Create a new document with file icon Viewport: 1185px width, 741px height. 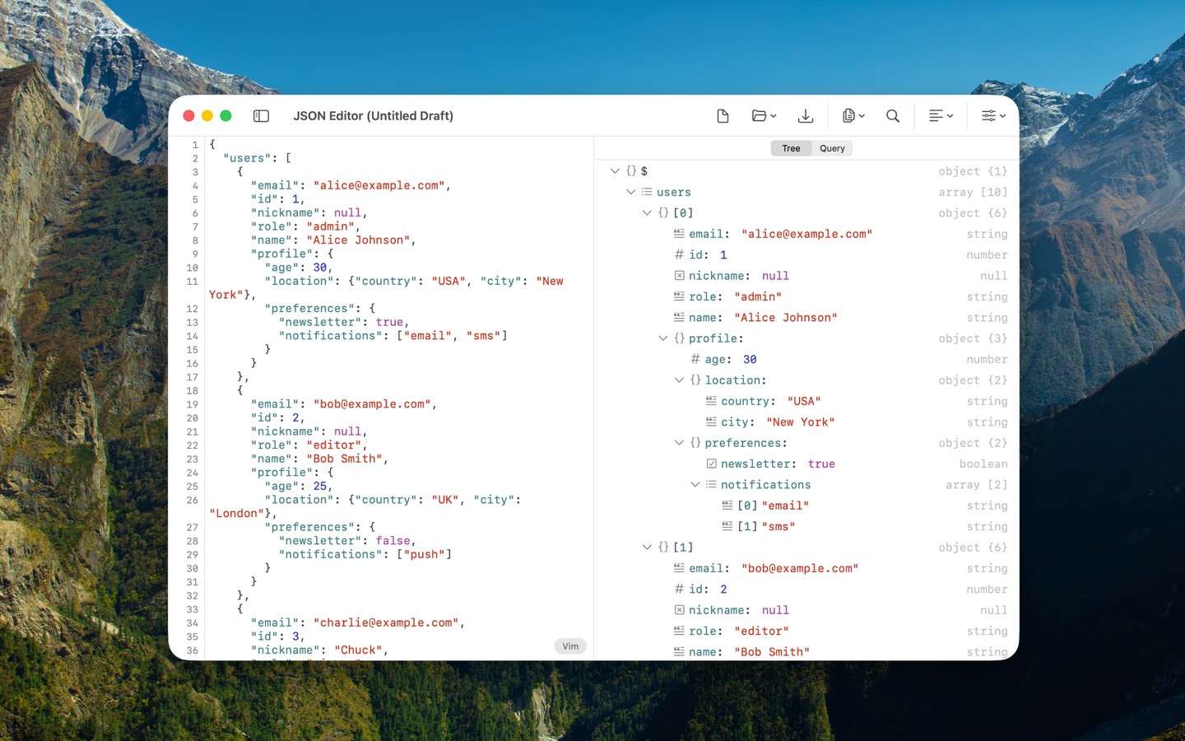[x=723, y=116]
